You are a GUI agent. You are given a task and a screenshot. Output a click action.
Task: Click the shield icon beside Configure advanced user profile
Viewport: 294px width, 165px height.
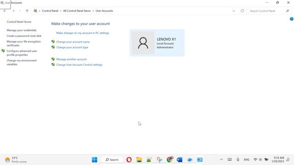pos(3,51)
